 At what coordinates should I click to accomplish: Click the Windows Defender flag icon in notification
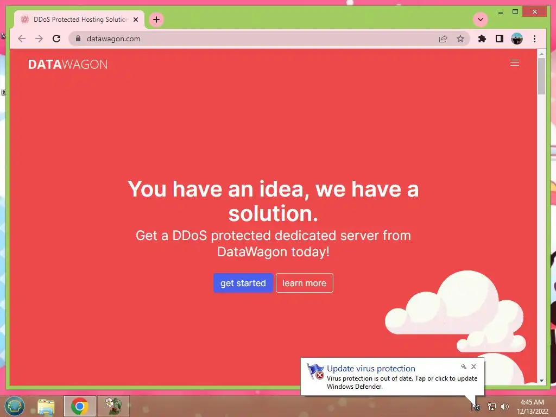coord(315,371)
